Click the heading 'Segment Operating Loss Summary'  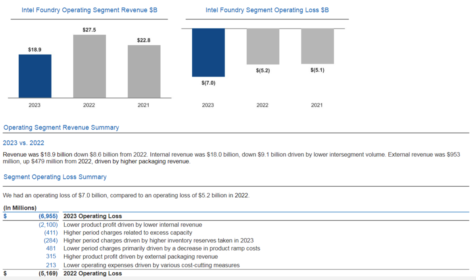55,177
